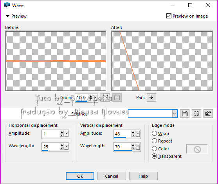Screen dimensions: 218x184
Task: Click the OK button
Action: 80,176
